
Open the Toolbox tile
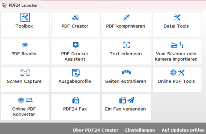25,24
